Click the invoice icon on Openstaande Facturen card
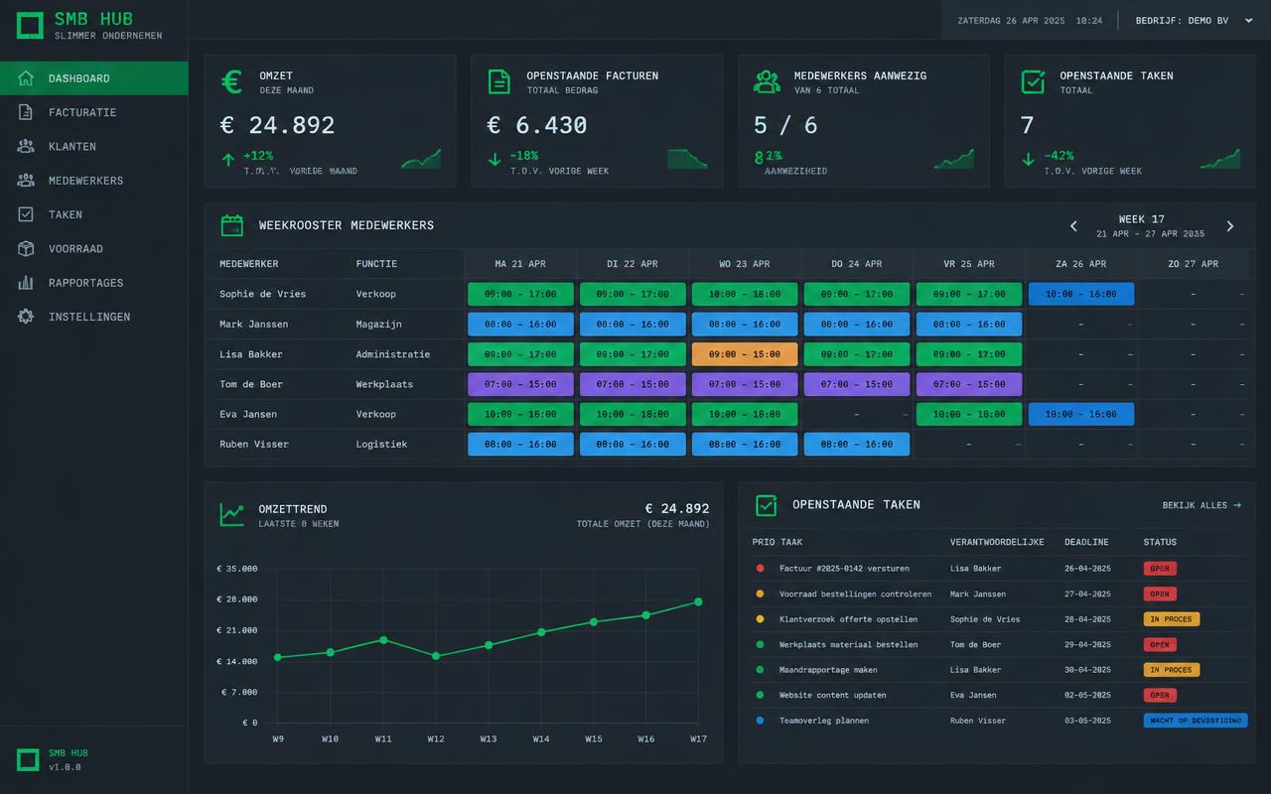Screen dimensions: 1271x794 (498, 81)
